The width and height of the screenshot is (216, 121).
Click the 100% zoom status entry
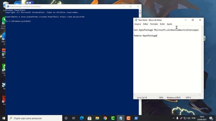(x=161, y=97)
